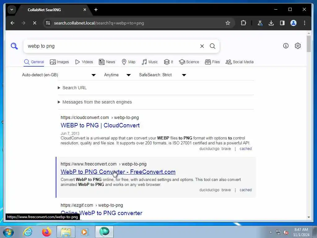Screen dimensions: 317x238
Task: Open the extensions puzzle icon
Action: coord(243,23)
